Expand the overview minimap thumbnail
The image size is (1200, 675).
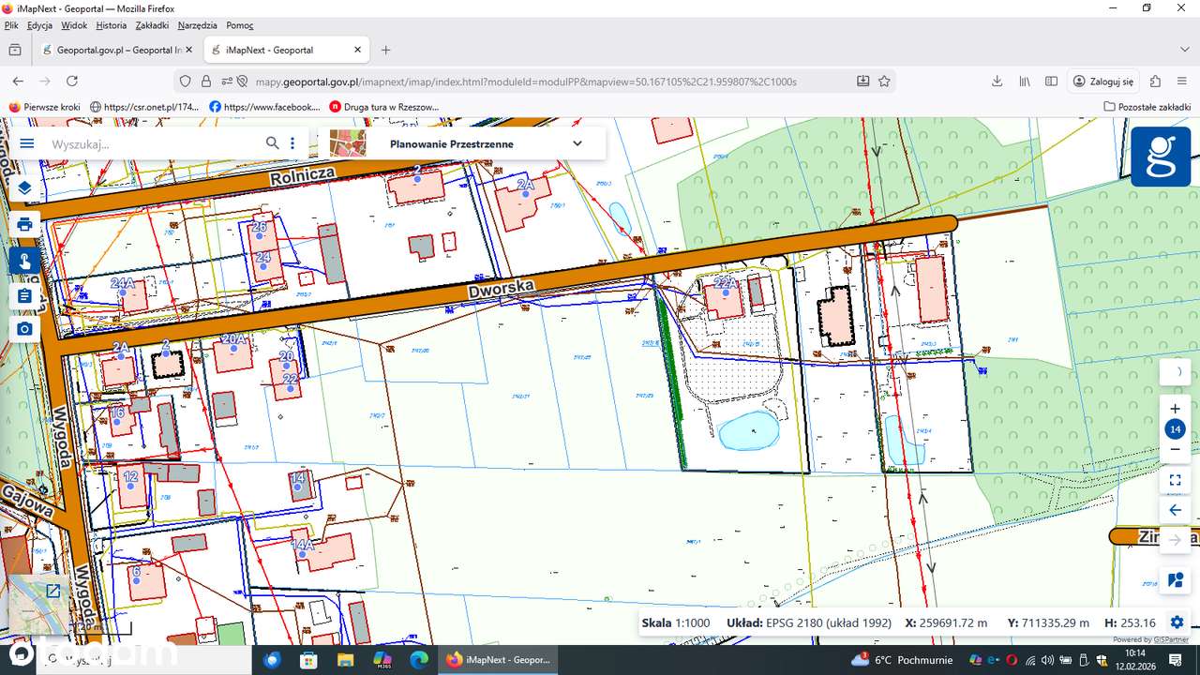coord(53,591)
